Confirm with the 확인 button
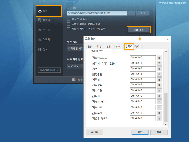 (140, 132)
